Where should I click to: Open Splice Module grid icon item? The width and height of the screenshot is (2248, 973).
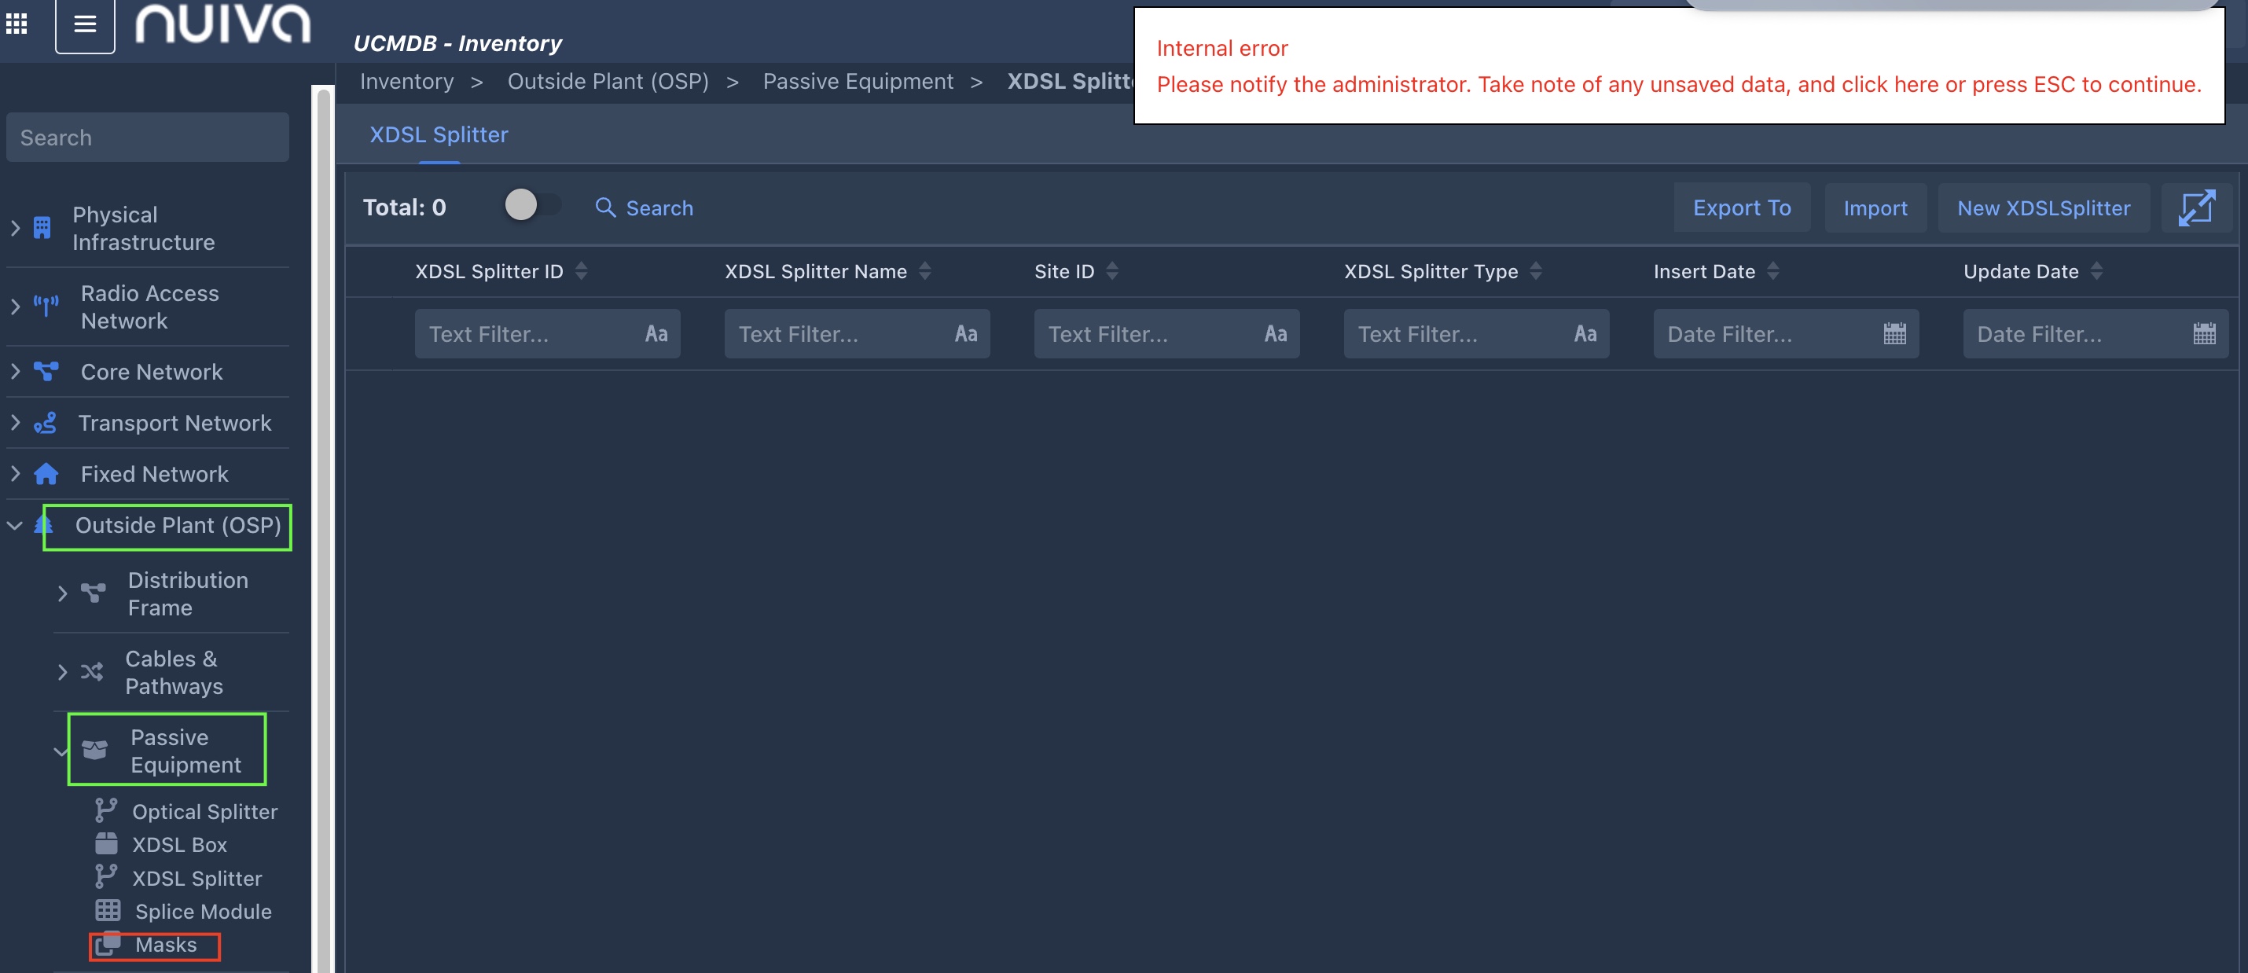[108, 911]
